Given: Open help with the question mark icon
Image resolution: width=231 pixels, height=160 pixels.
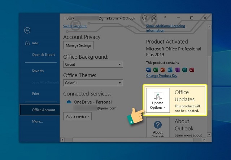Looking at the screenshot, I should coord(165,18).
